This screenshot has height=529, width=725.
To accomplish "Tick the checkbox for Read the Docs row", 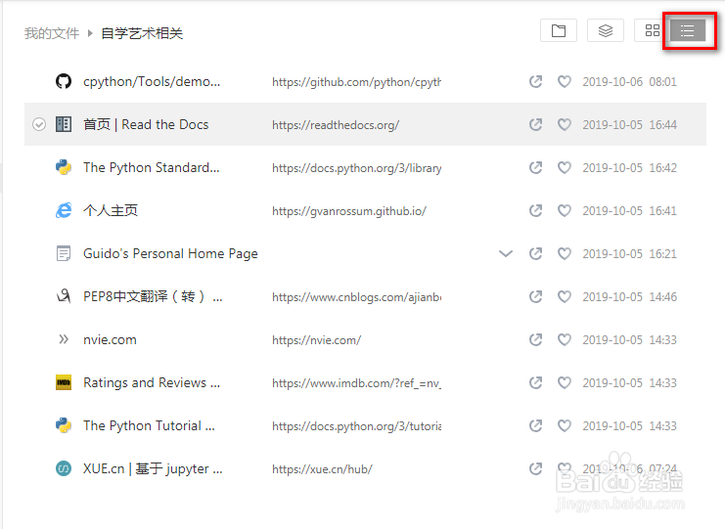I will click(39, 124).
